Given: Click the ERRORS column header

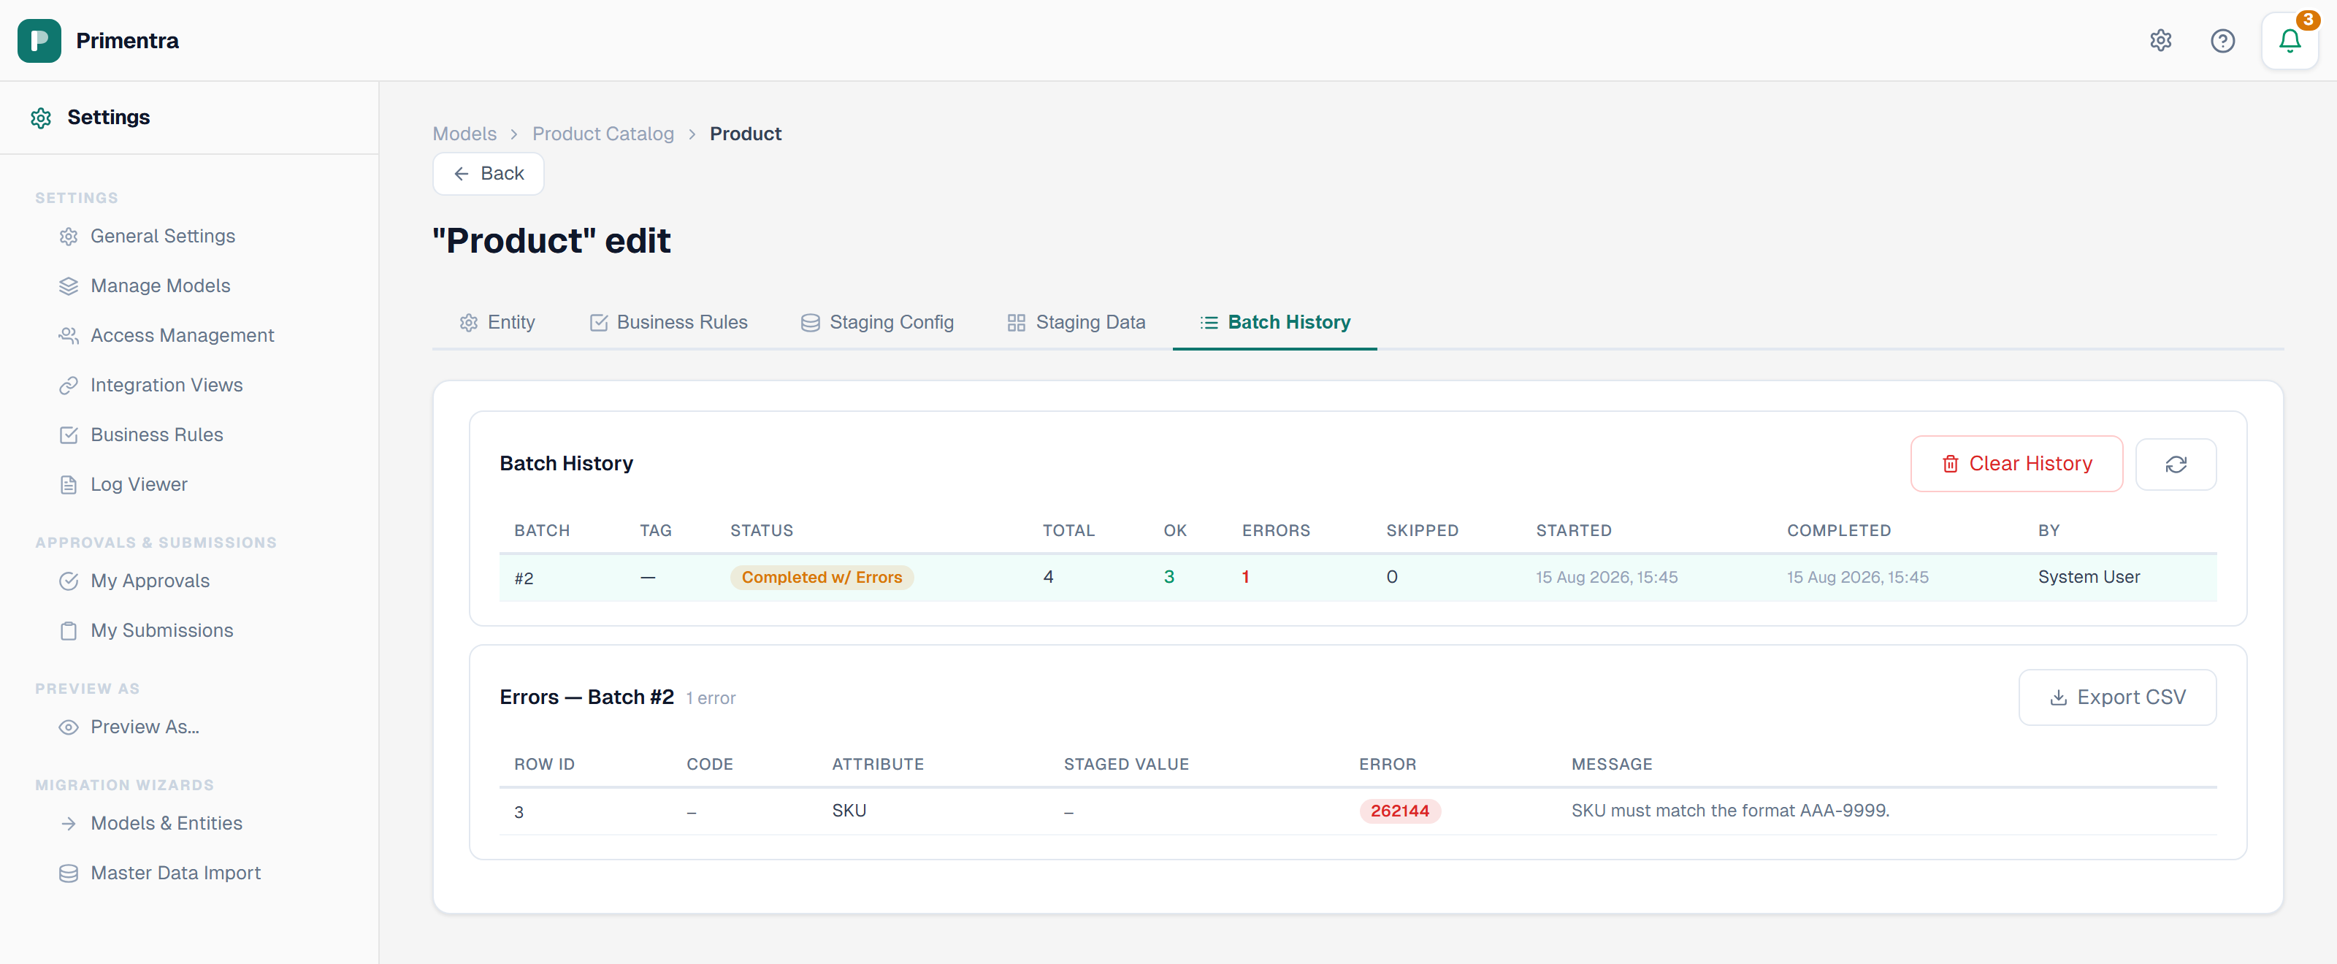Looking at the screenshot, I should pos(1274,530).
